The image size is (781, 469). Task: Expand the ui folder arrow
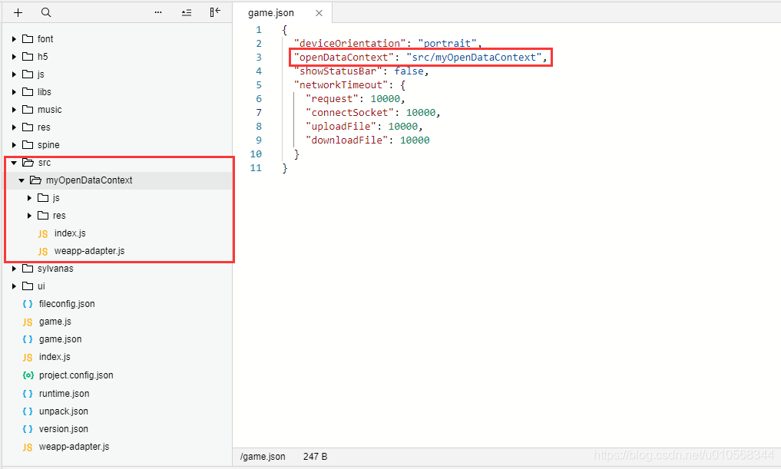(x=14, y=286)
